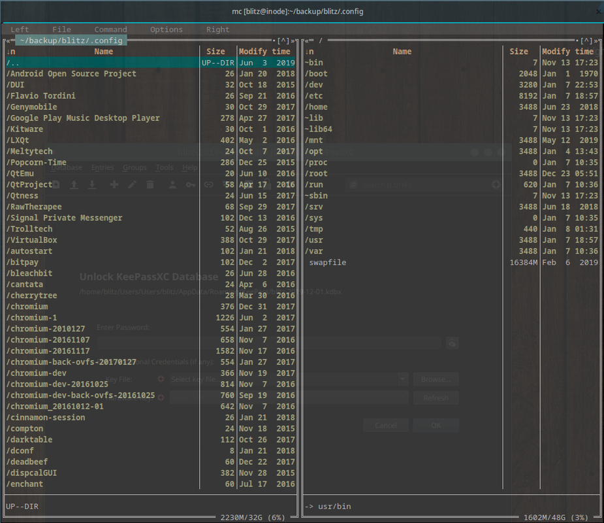Select the ~lib64 symlink

(x=451, y=129)
